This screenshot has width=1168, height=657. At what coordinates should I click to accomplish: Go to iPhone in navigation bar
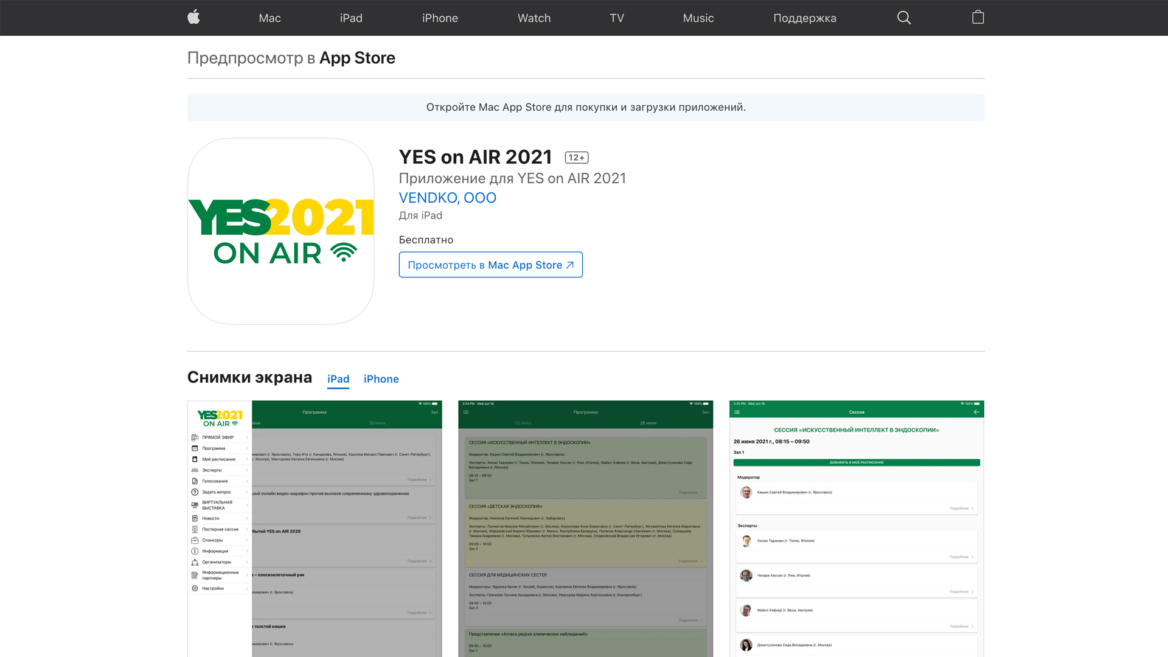click(440, 18)
